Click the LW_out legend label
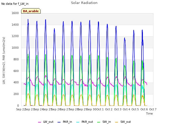The image size is (169, 127). point(48,122)
